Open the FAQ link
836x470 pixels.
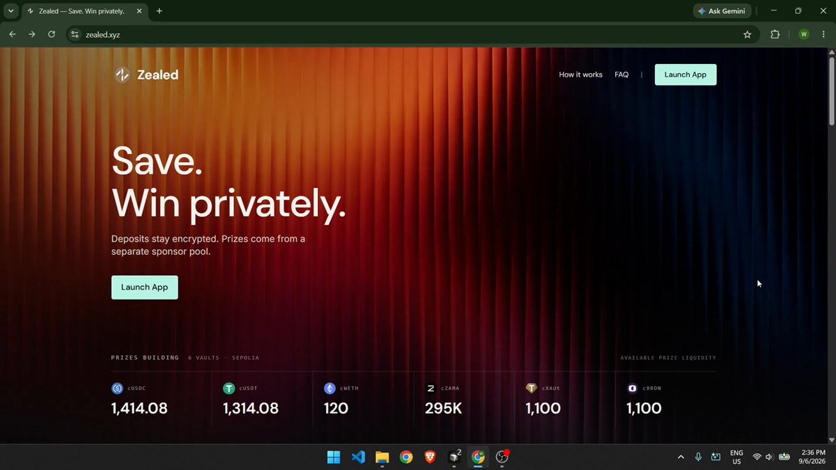tap(621, 75)
